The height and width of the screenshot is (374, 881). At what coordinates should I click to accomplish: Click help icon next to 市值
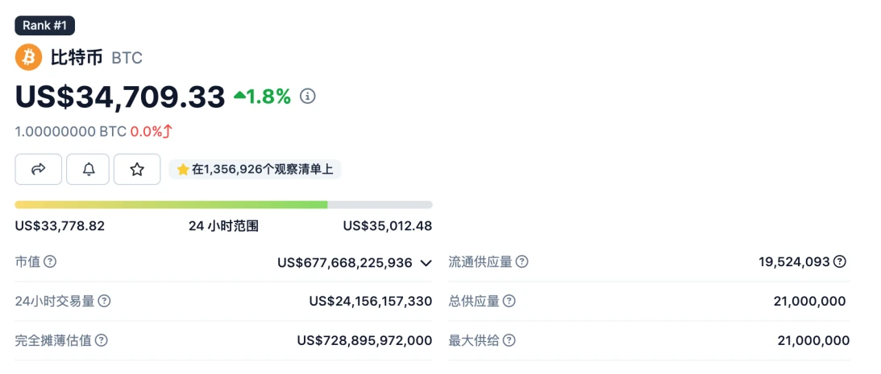pyautogui.click(x=50, y=261)
